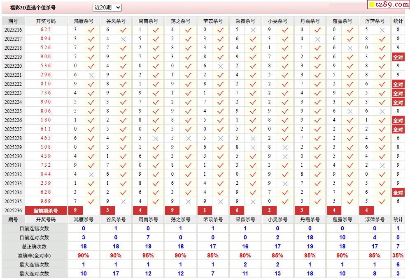This screenshot has height=280, width=410.
Task: Click the cz89.com site logo
Action: coord(389,4)
